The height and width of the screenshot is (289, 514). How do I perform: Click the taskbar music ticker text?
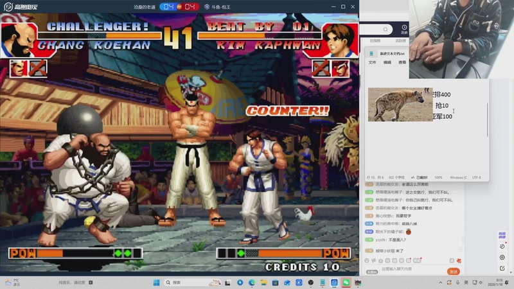(72, 283)
